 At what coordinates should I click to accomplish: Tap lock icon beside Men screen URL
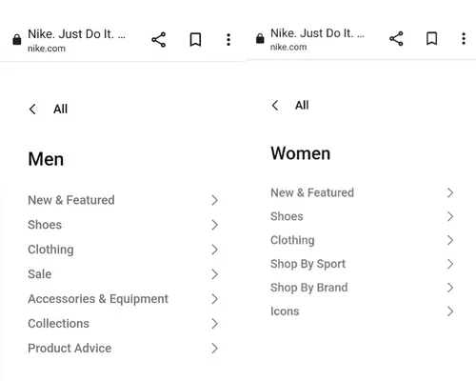[x=17, y=40]
